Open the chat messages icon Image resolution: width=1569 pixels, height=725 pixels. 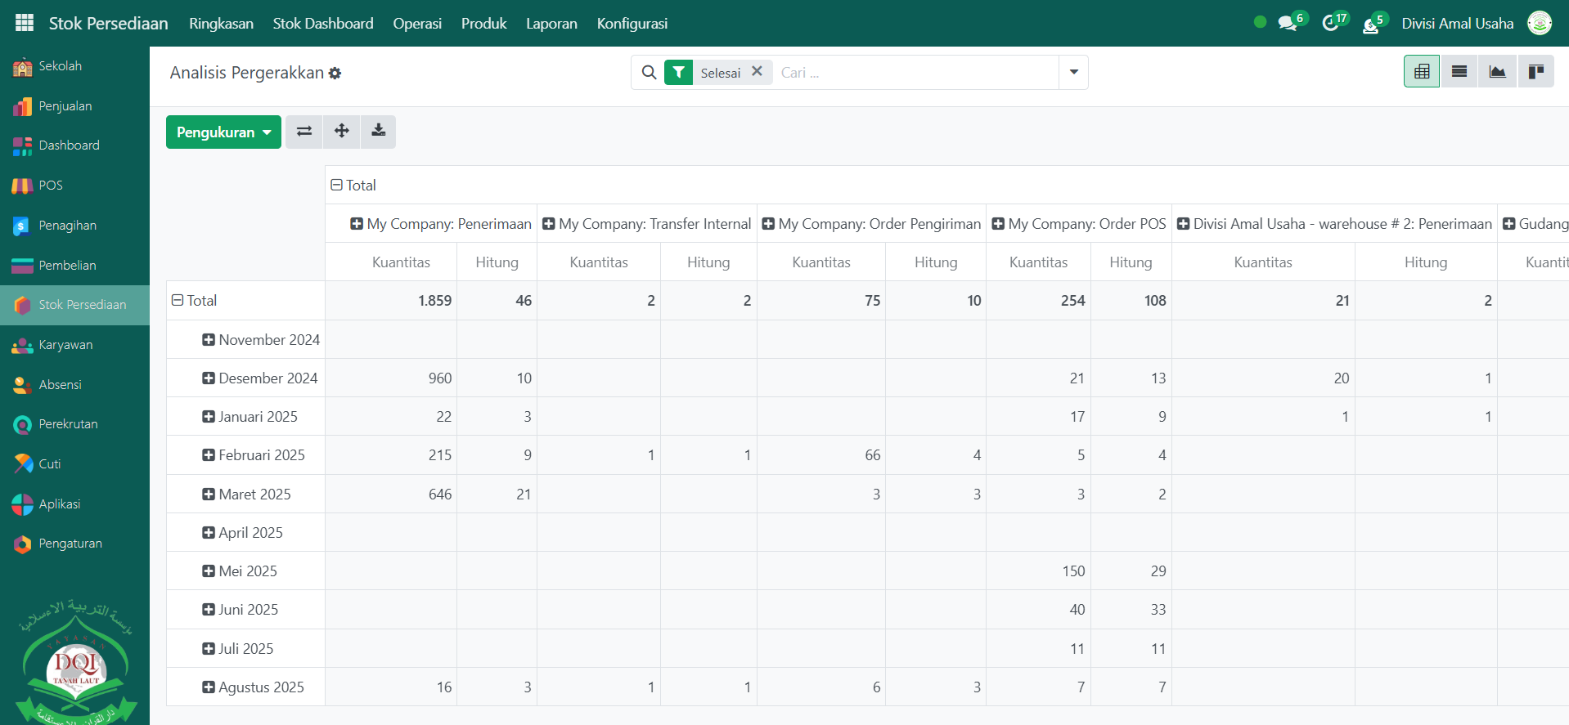point(1288,24)
